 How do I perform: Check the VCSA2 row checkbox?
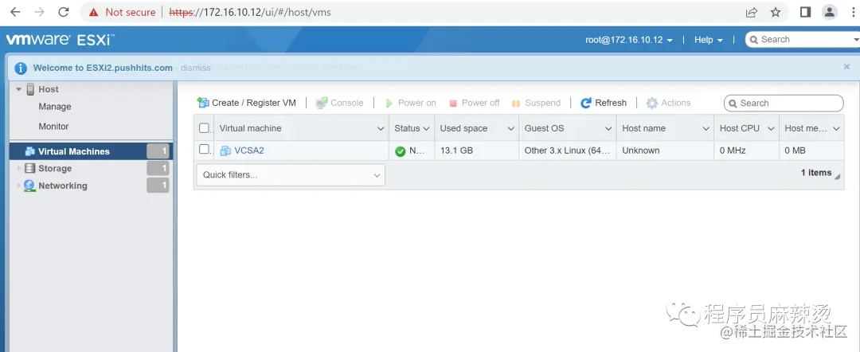click(204, 149)
